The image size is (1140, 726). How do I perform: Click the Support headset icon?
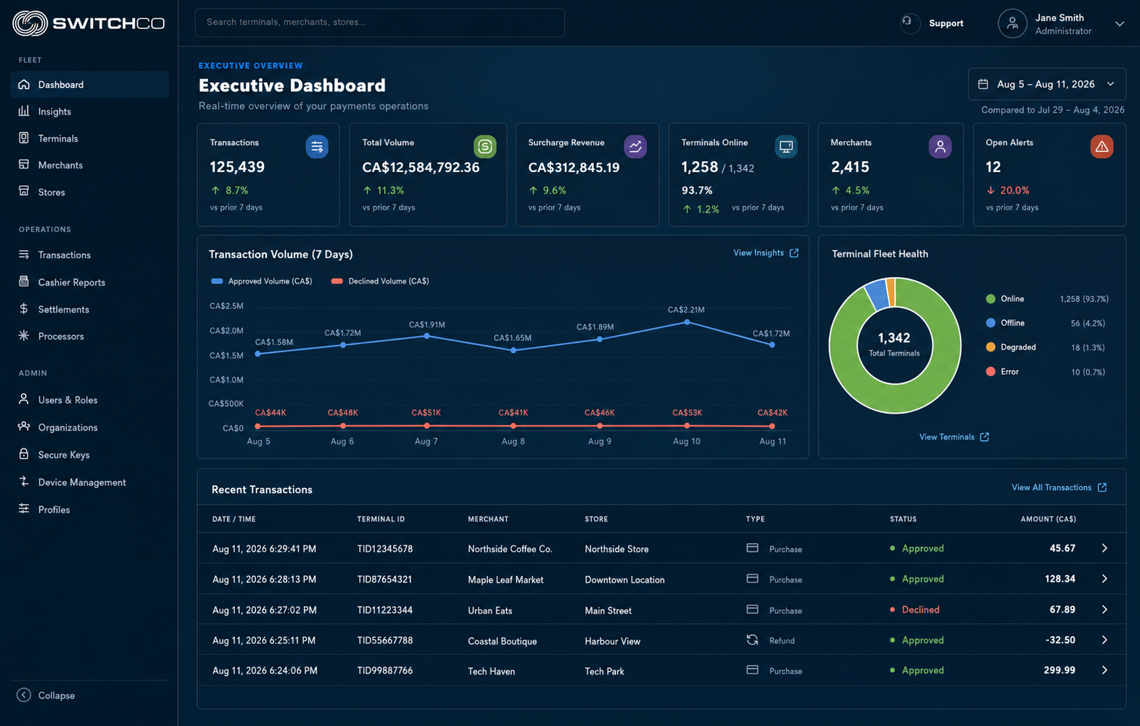(909, 22)
